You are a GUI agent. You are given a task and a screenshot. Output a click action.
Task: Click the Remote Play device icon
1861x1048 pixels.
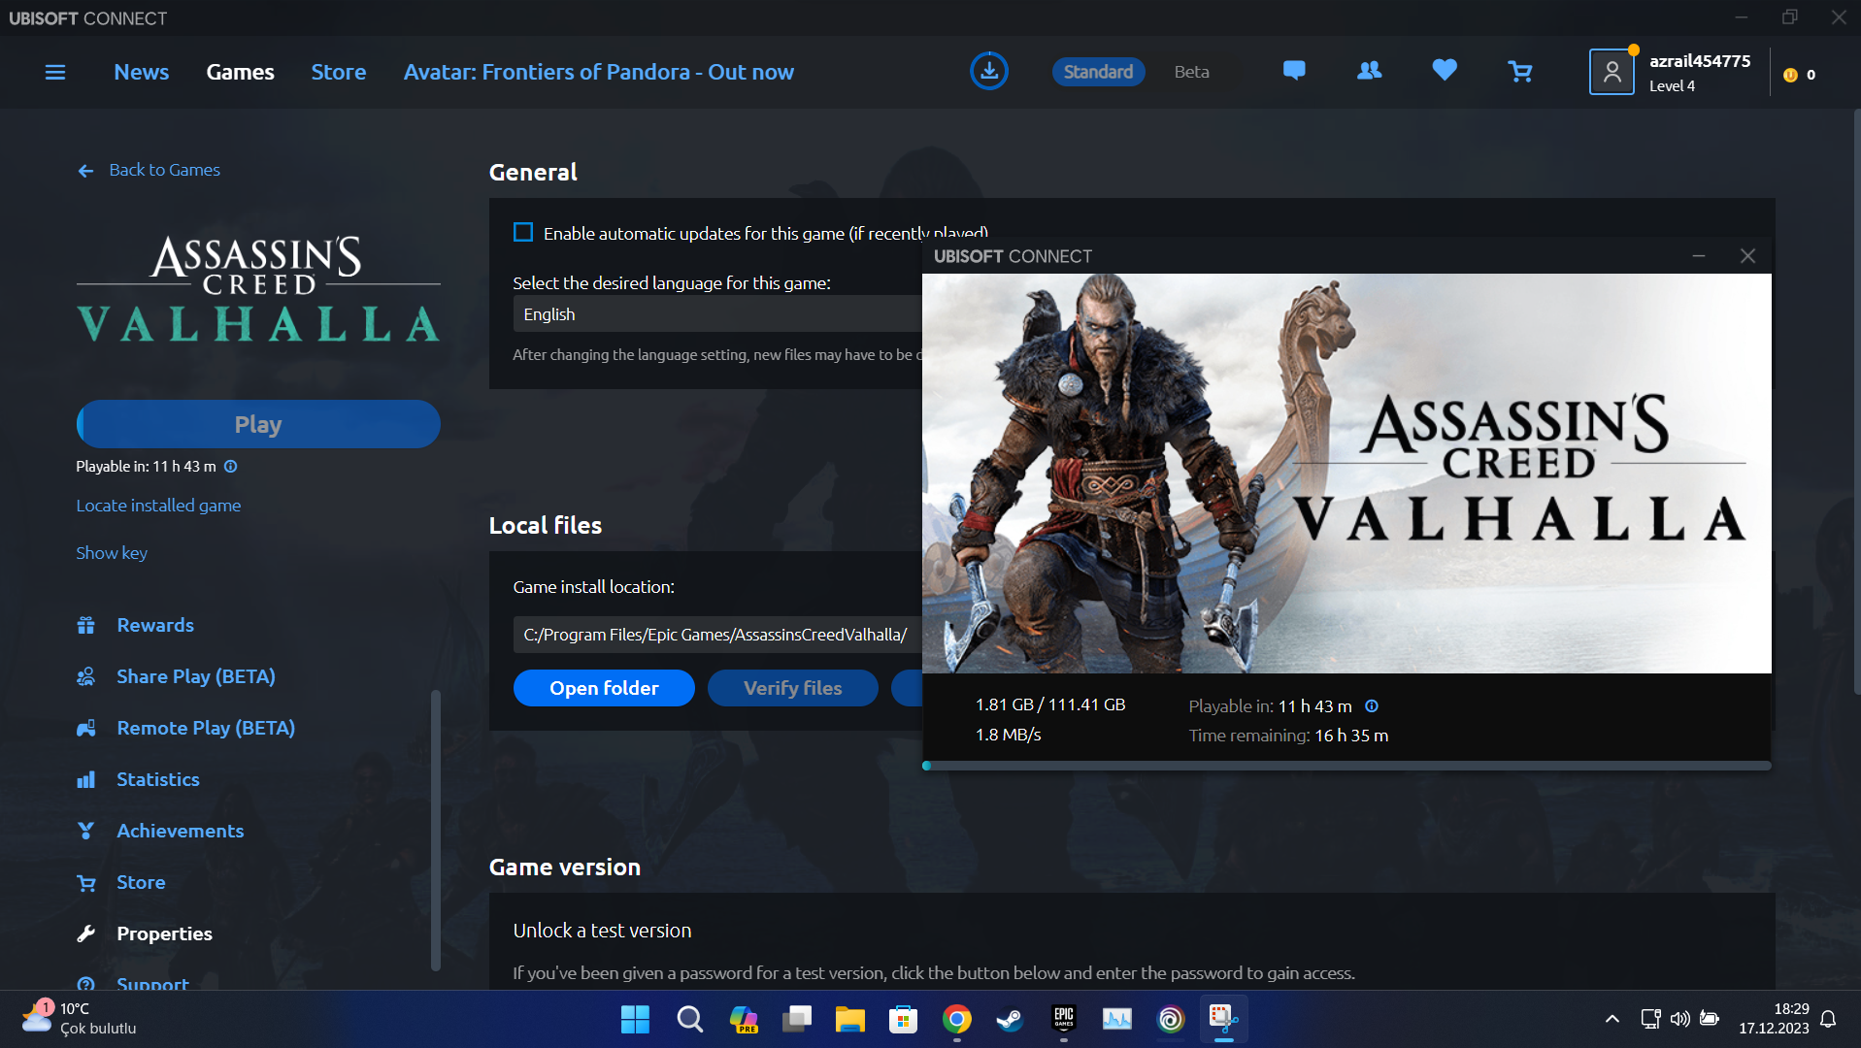click(86, 728)
